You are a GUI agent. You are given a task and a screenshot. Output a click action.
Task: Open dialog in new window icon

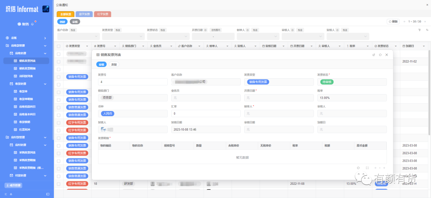click(x=374, y=55)
